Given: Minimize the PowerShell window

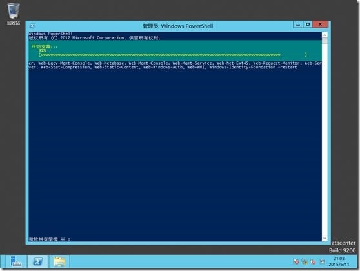Looking at the screenshot, I should 298,25.
